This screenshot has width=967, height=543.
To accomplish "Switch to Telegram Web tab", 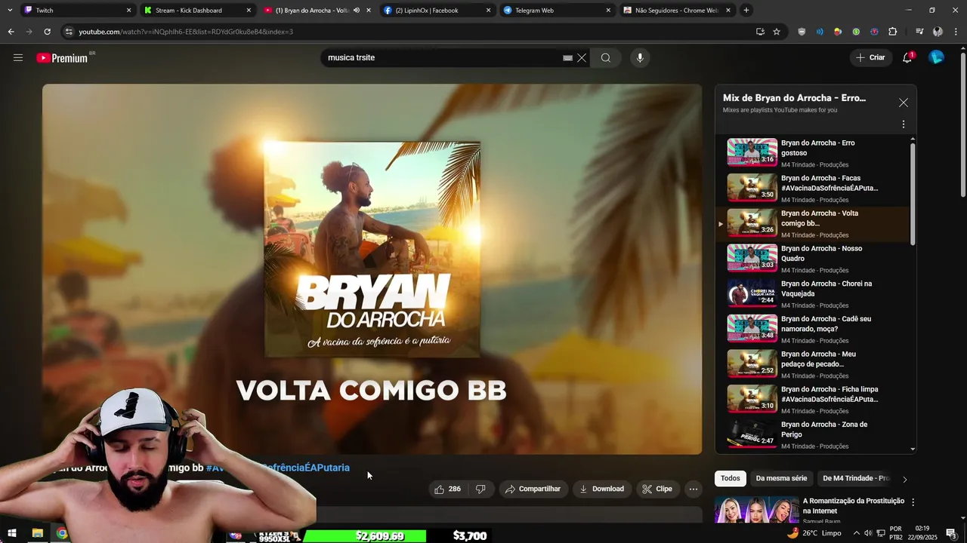I will [x=557, y=11].
